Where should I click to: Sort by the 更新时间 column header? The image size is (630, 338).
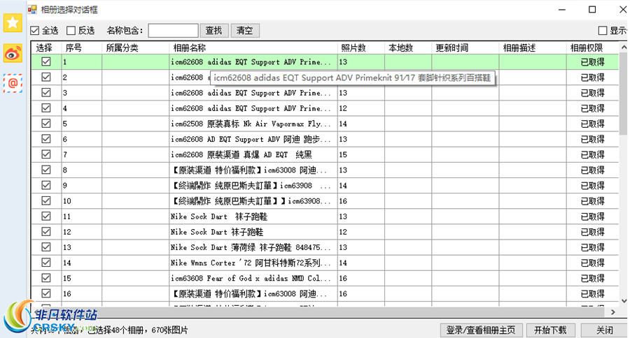pyautogui.click(x=465, y=47)
